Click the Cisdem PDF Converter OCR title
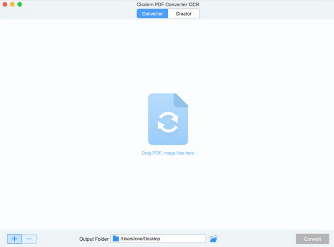 click(168, 4)
